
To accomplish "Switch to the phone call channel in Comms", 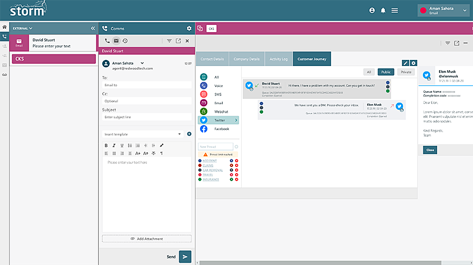I will [x=107, y=41].
